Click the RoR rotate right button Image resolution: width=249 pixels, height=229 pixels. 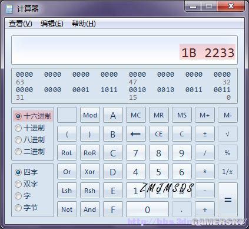click(90, 153)
